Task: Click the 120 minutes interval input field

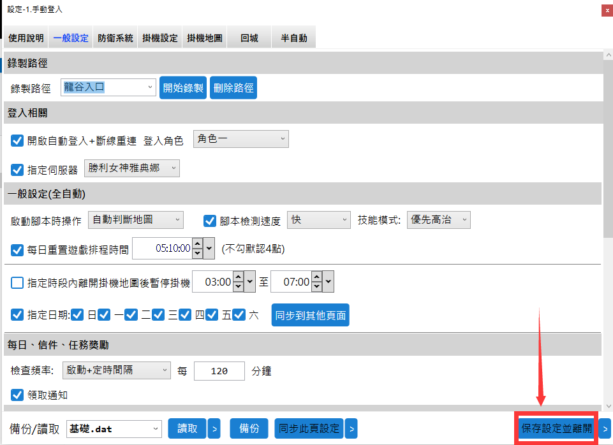Action: point(219,371)
